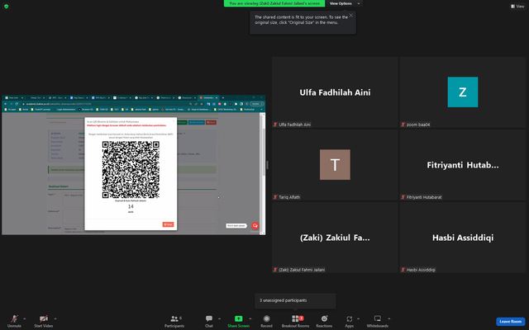
Task: Click the bookmark star icon in the address bar
Action: point(202,104)
